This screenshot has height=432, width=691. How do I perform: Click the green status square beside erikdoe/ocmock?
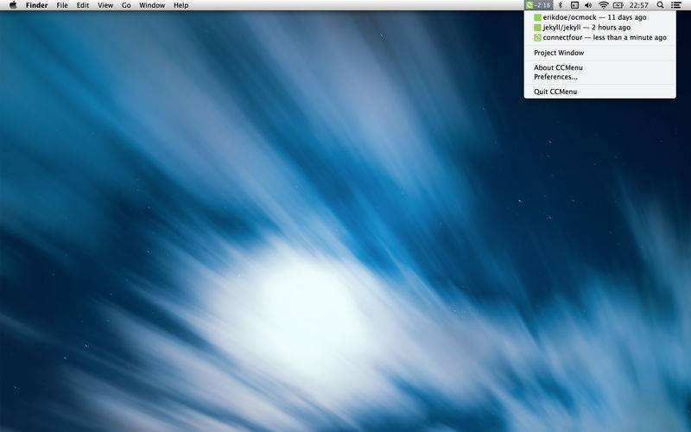pos(537,17)
